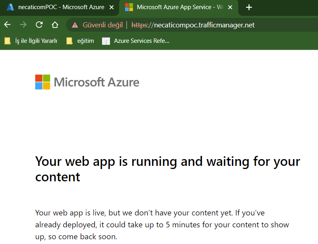Click the not-secure warning triangle icon
This screenshot has height=244, width=318.
(75, 25)
